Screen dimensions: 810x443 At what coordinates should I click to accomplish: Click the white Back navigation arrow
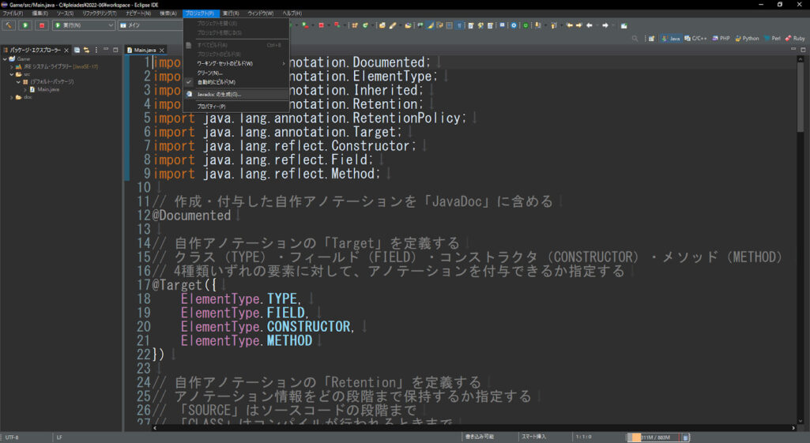click(590, 25)
